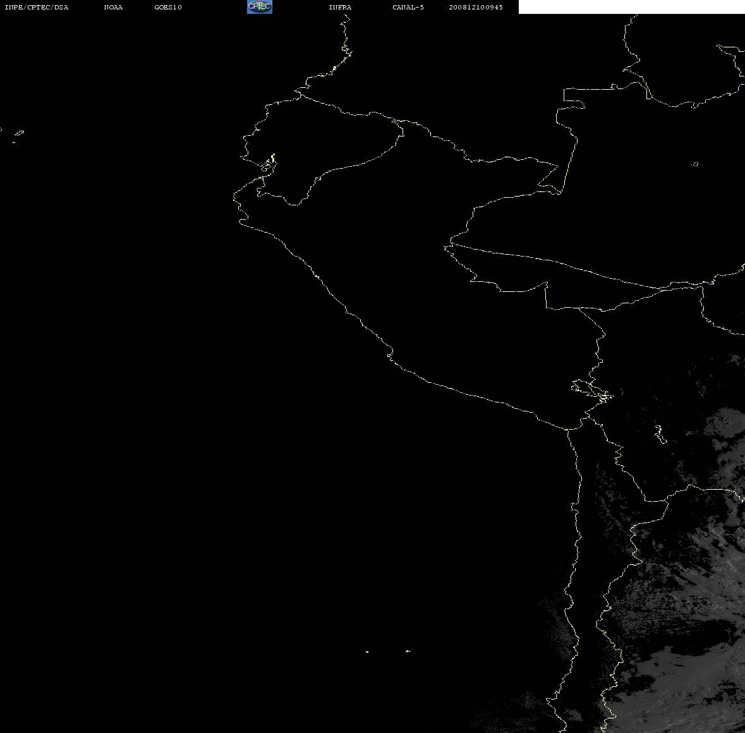Click the INFRA label in the header
This screenshot has height=733, width=745.
pos(340,7)
